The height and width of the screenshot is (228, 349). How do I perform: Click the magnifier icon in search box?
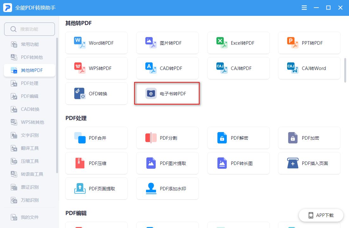[13, 29]
